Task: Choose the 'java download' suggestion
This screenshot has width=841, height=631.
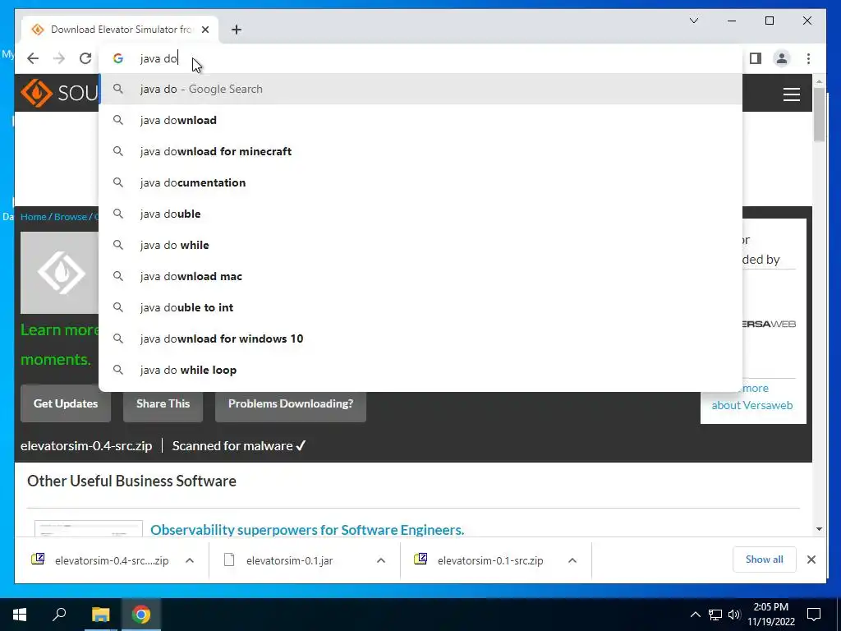Action: pyautogui.click(x=420, y=120)
